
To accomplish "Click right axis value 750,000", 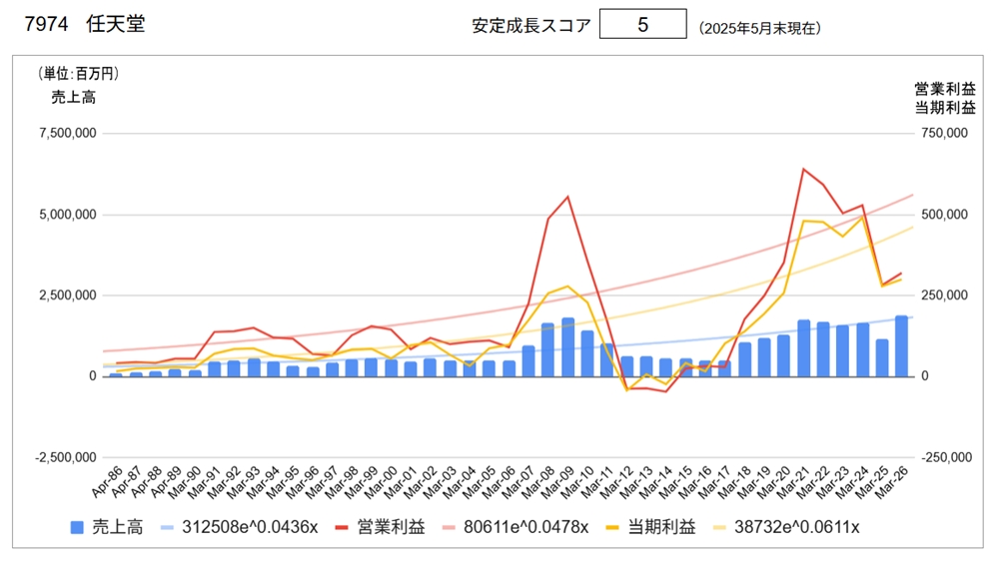I will coord(944,133).
